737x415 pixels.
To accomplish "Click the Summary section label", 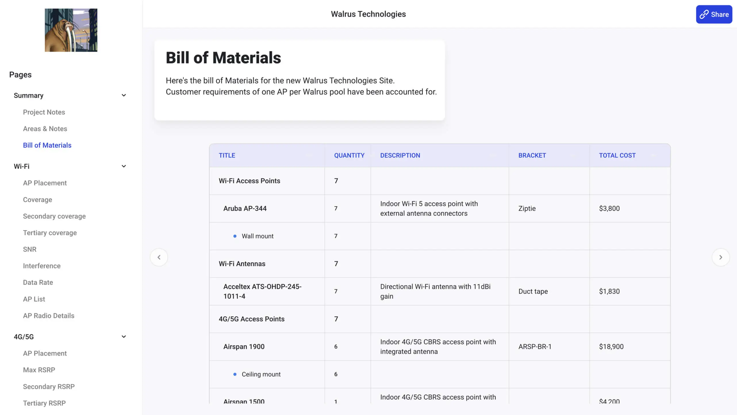I will (x=28, y=95).
